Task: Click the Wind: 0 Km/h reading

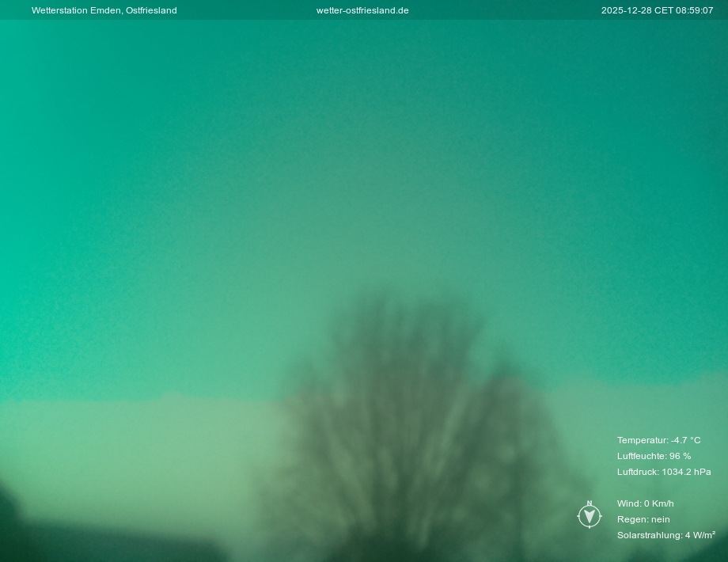Action: pos(646,503)
